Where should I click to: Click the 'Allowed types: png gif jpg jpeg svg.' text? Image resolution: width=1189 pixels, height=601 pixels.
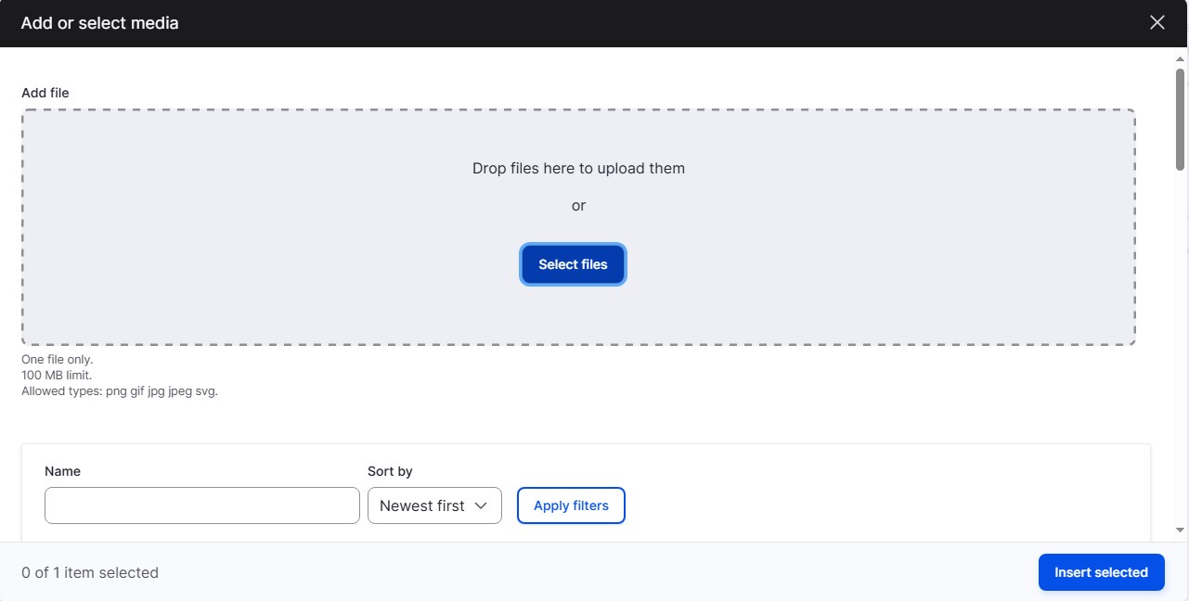(120, 391)
